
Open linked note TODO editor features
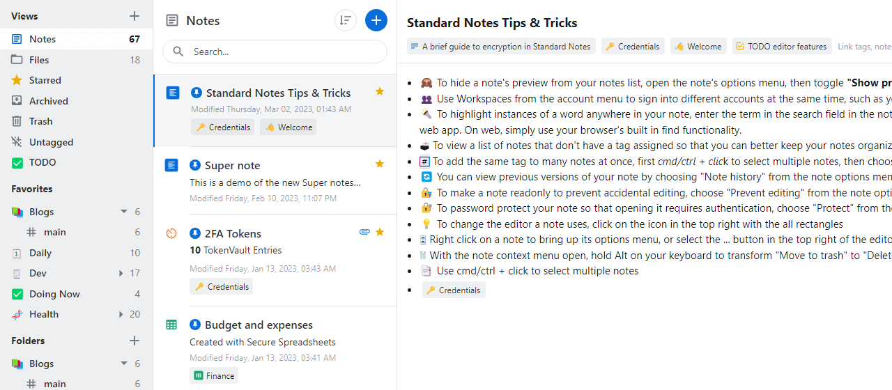coord(782,47)
